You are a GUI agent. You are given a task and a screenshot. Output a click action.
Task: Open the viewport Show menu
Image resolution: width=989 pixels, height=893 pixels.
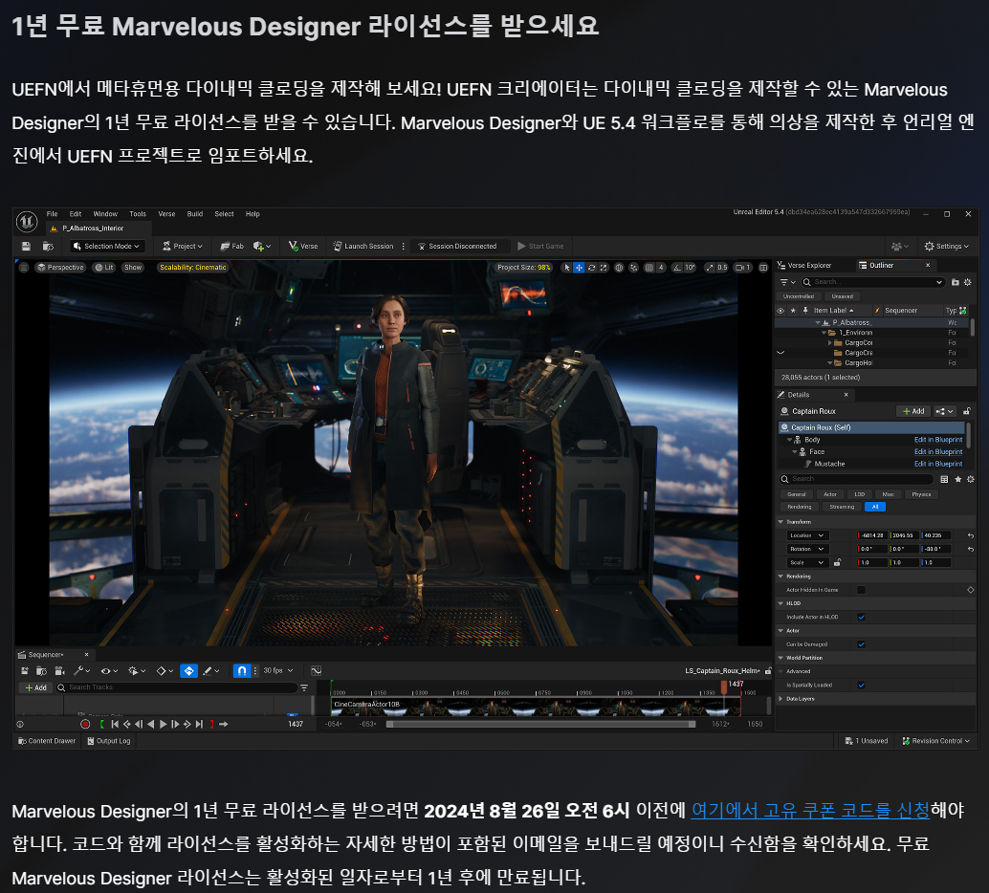(x=133, y=268)
